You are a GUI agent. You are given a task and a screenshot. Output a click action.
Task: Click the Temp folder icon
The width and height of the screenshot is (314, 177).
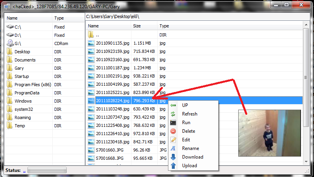coord(9,125)
